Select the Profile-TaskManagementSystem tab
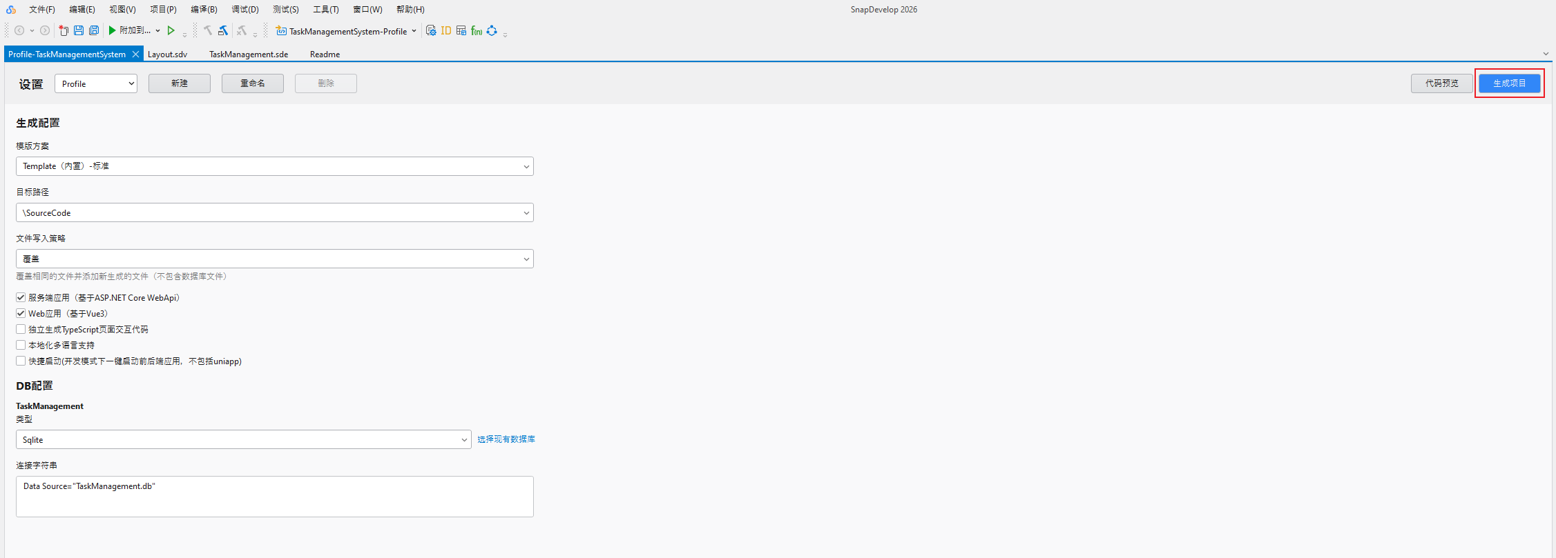 coord(67,54)
